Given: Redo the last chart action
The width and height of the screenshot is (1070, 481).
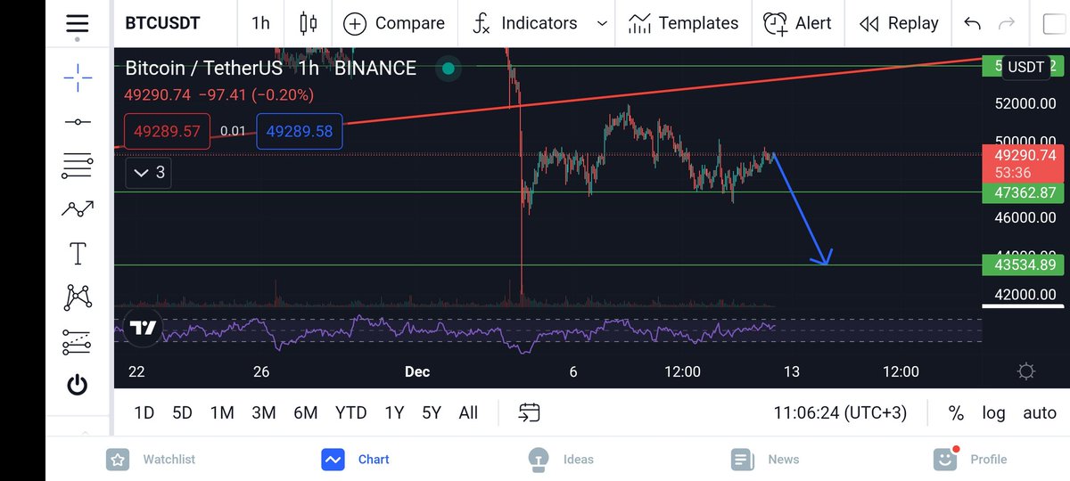Looking at the screenshot, I should click(1007, 24).
